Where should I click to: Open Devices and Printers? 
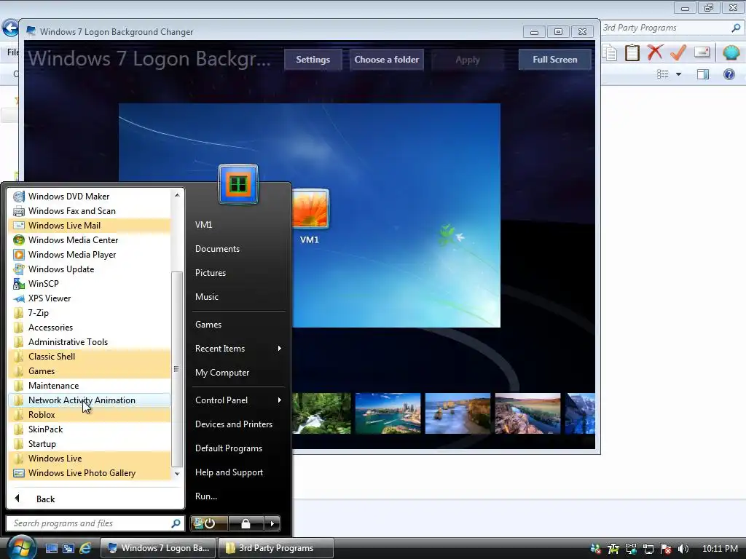point(234,424)
